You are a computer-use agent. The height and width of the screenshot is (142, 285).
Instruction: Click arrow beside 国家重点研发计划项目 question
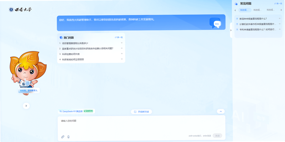click(x=121, y=48)
